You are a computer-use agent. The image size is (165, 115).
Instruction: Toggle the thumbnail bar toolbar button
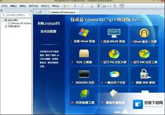pyautogui.click(x=104, y=6)
